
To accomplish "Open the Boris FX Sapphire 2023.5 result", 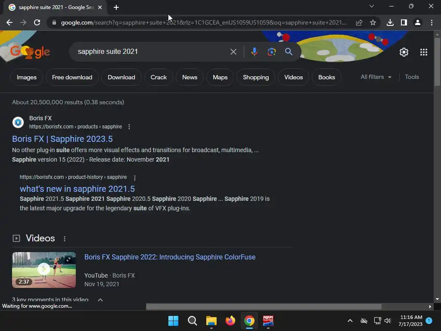I will [62, 139].
